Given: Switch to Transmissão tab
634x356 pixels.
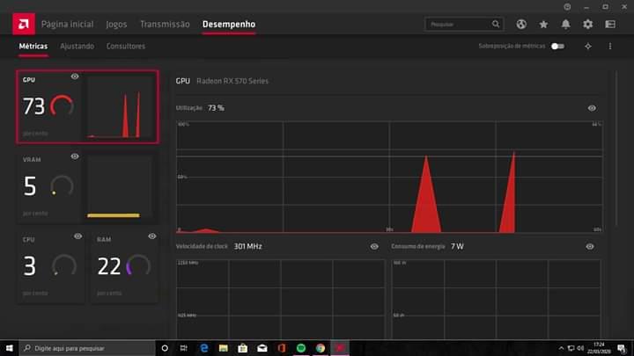Looking at the screenshot, I should tap(165, 25).
